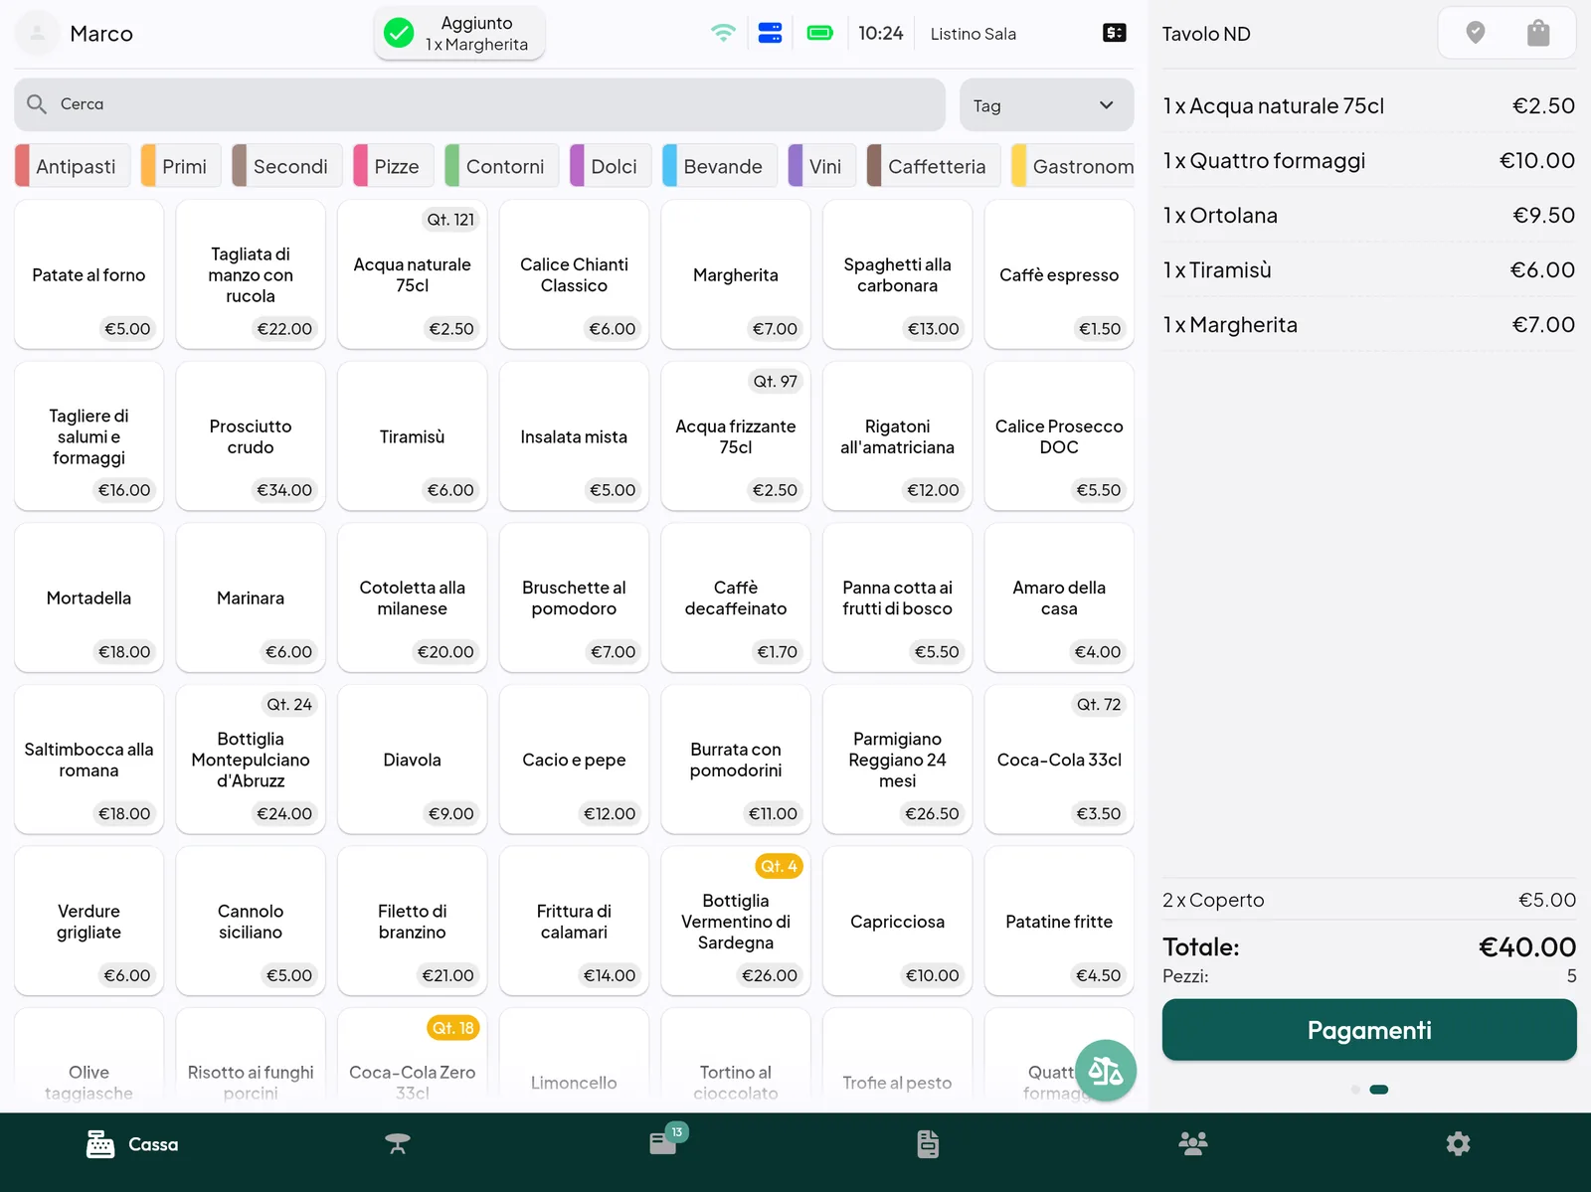Click the location pin icon beside Tavolo ND
The width and height of the screenshot is (1591, 1192).
tap(1476, 34)
